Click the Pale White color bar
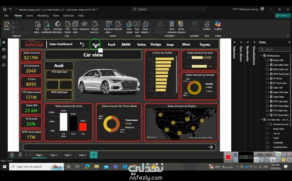 click(64, 122)
